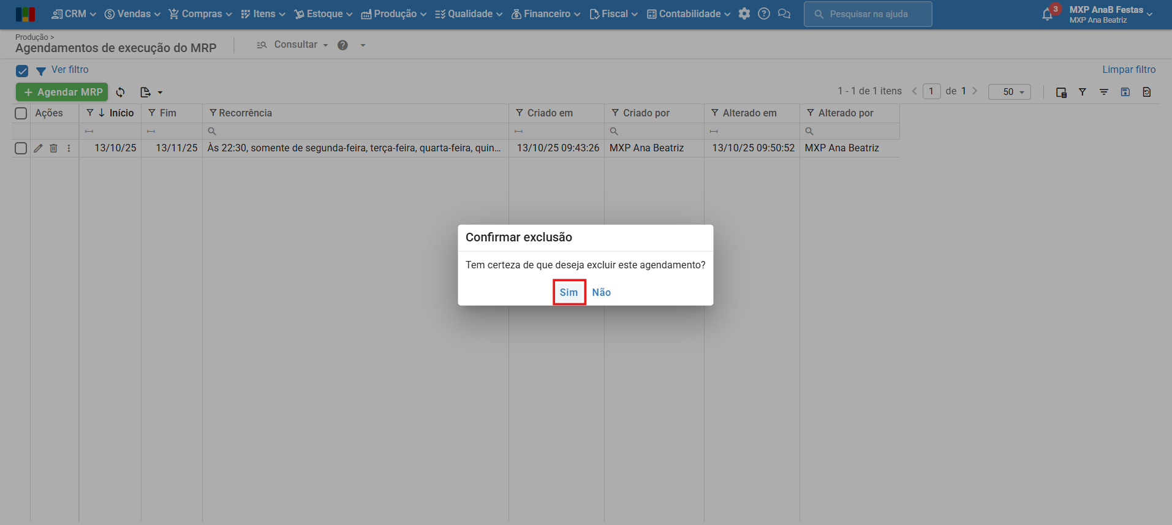Open the Produção menu
This screenshot has width=1172, height=525.
pos(394,13)
